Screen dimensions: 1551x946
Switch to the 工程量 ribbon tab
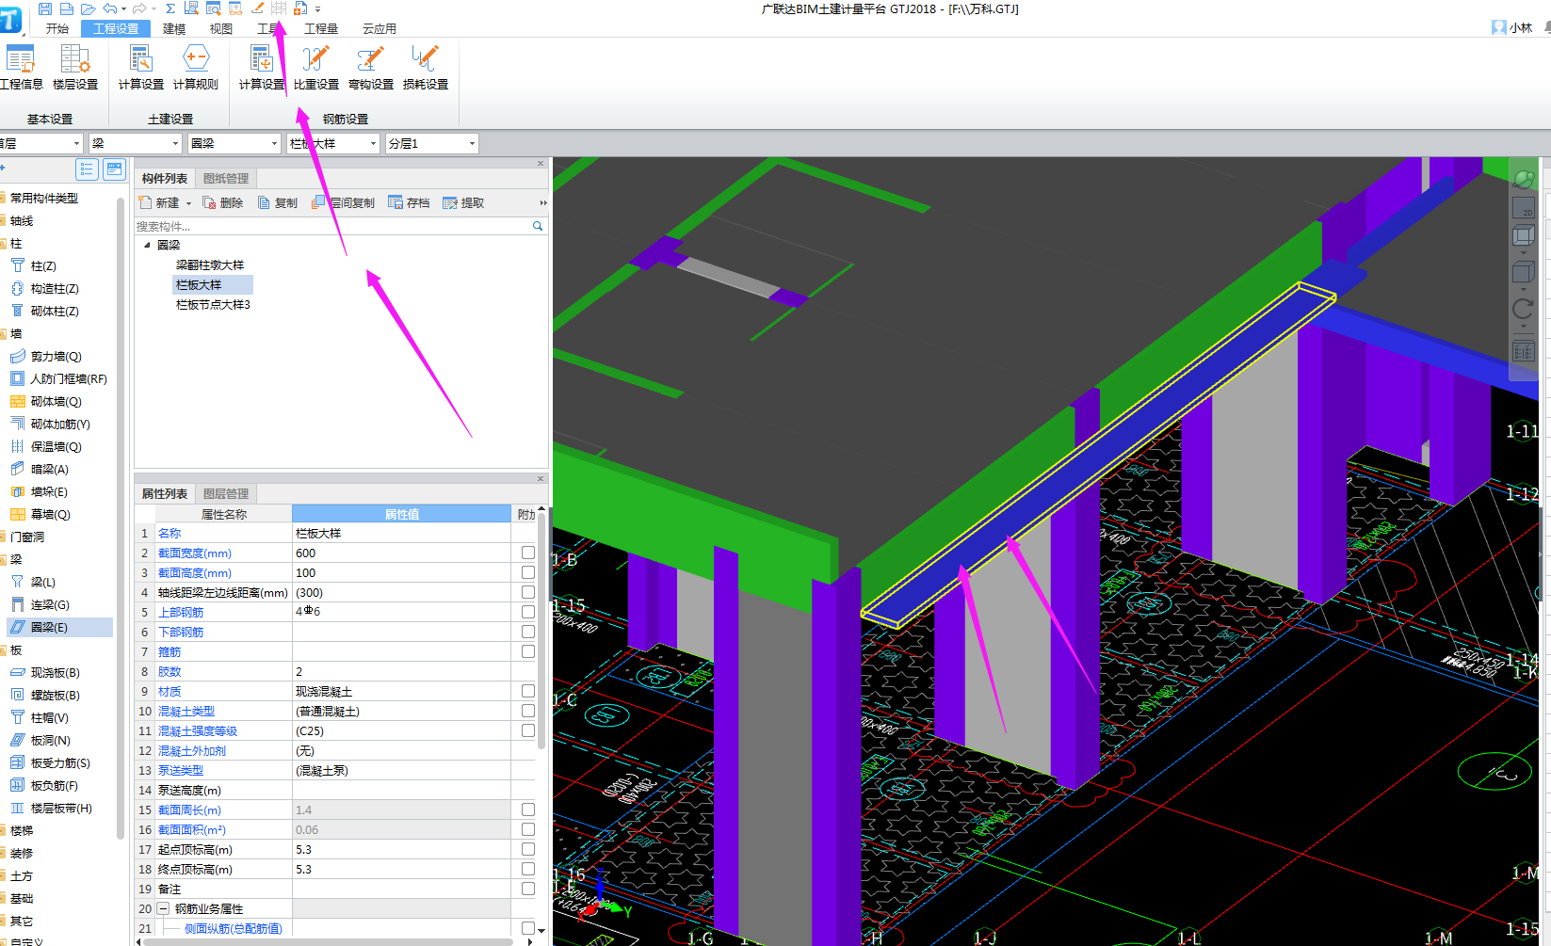[321, 28]
